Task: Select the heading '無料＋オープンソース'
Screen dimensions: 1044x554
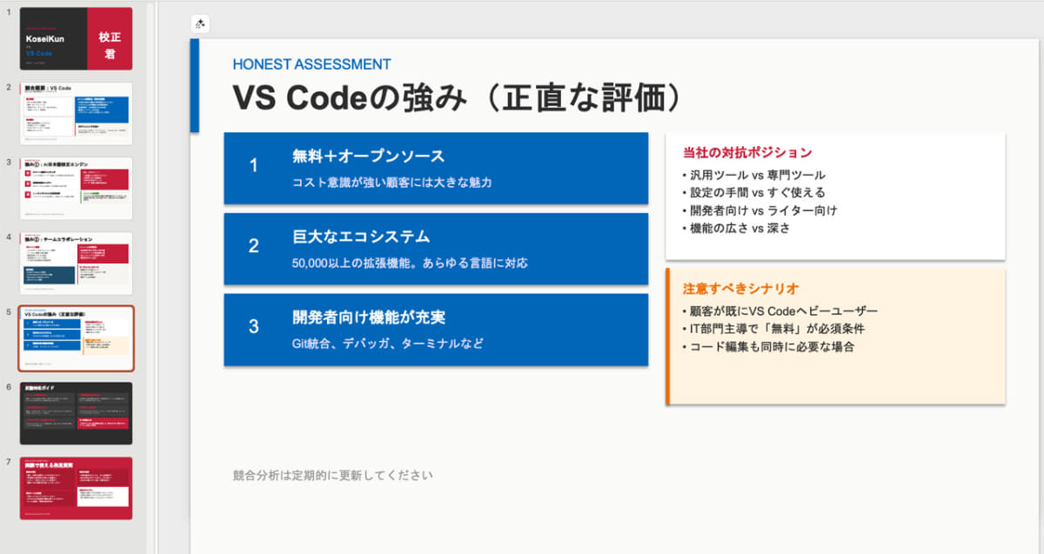Action: click(369, 157)
